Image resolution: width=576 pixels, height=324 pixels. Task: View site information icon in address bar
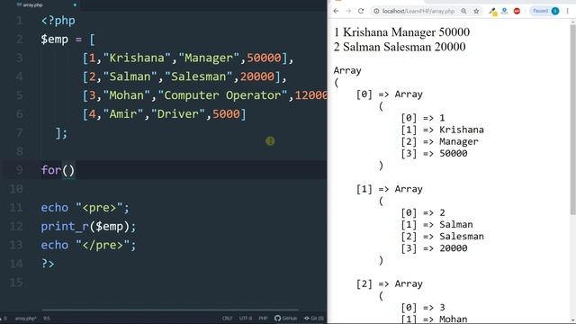(x=376, y=11)
